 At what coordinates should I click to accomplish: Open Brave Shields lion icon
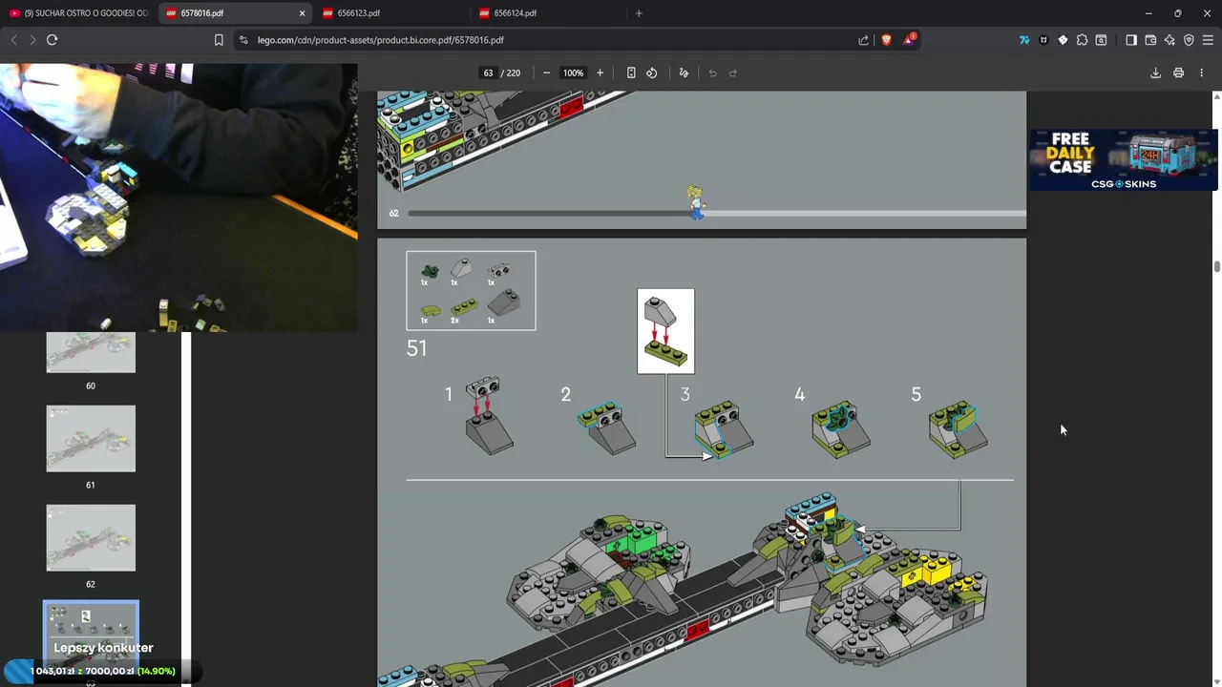pos(887,40)
